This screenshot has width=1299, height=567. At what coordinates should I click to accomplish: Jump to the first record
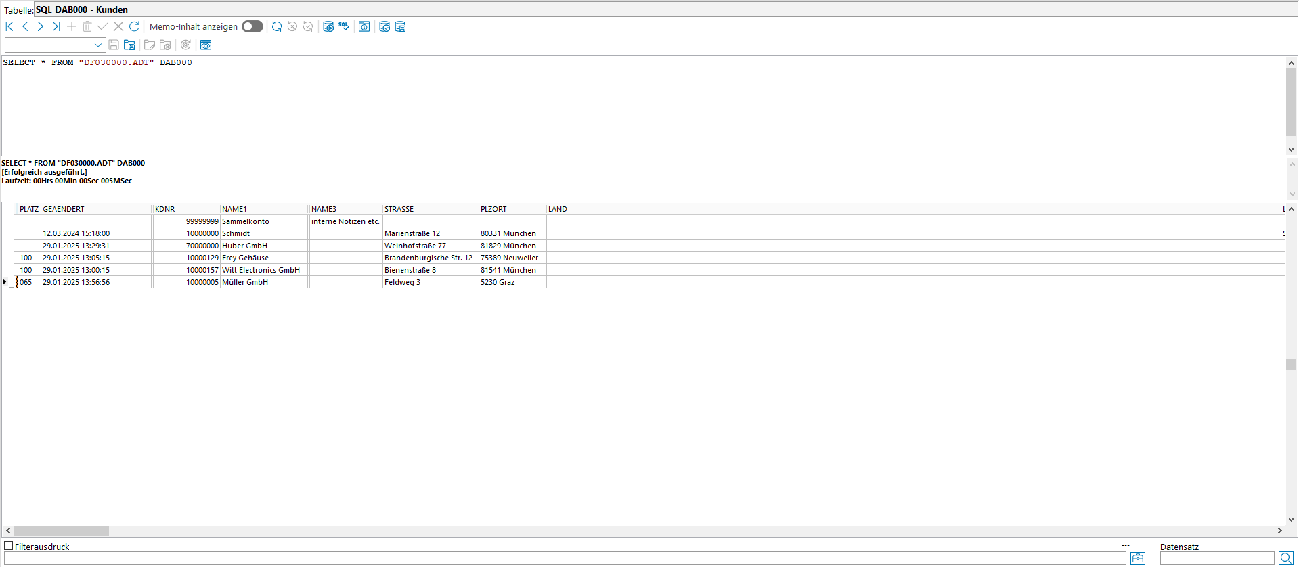point(9,26)
